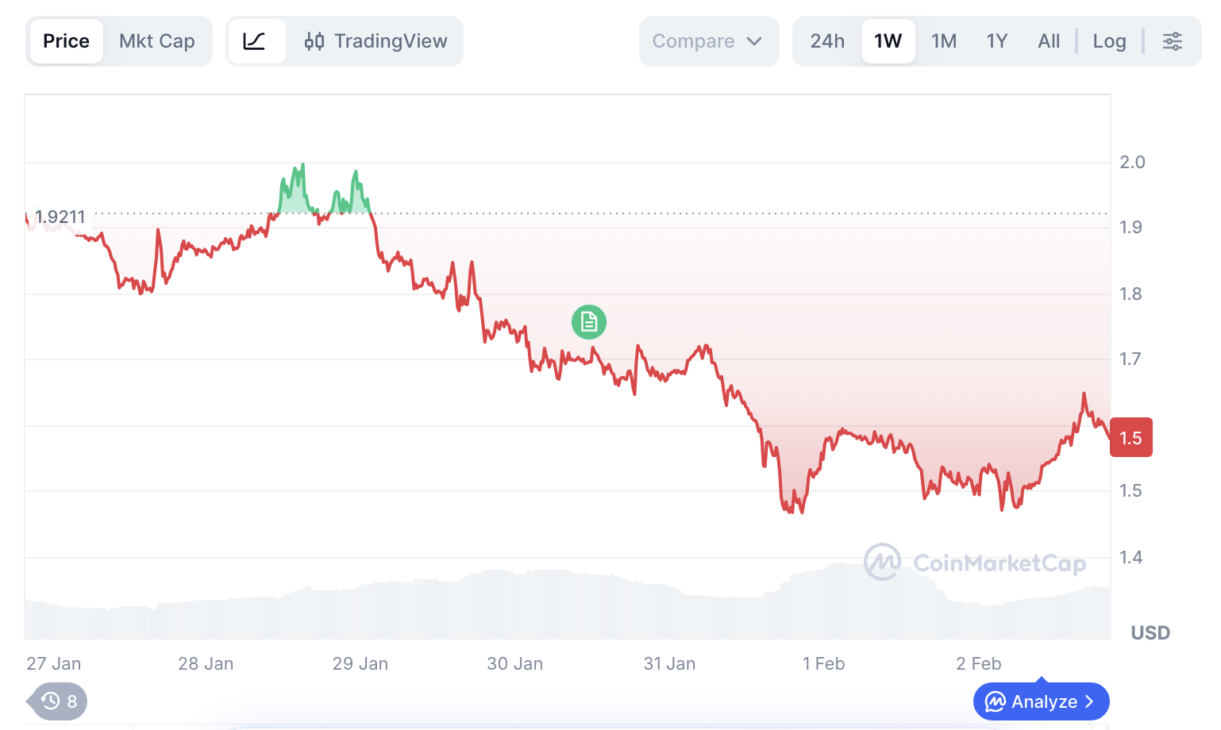Open the TradingView candlestick chart

pos(376,41)
